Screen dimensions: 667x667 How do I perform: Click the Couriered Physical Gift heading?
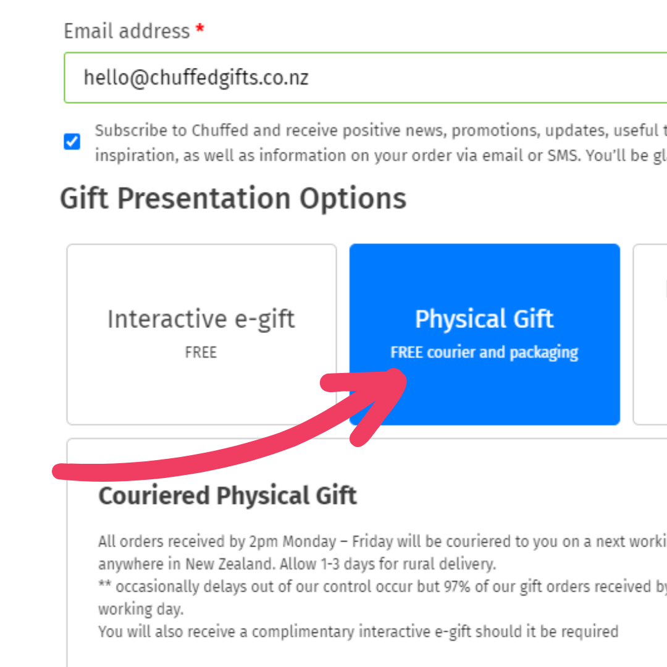point(227,495)
